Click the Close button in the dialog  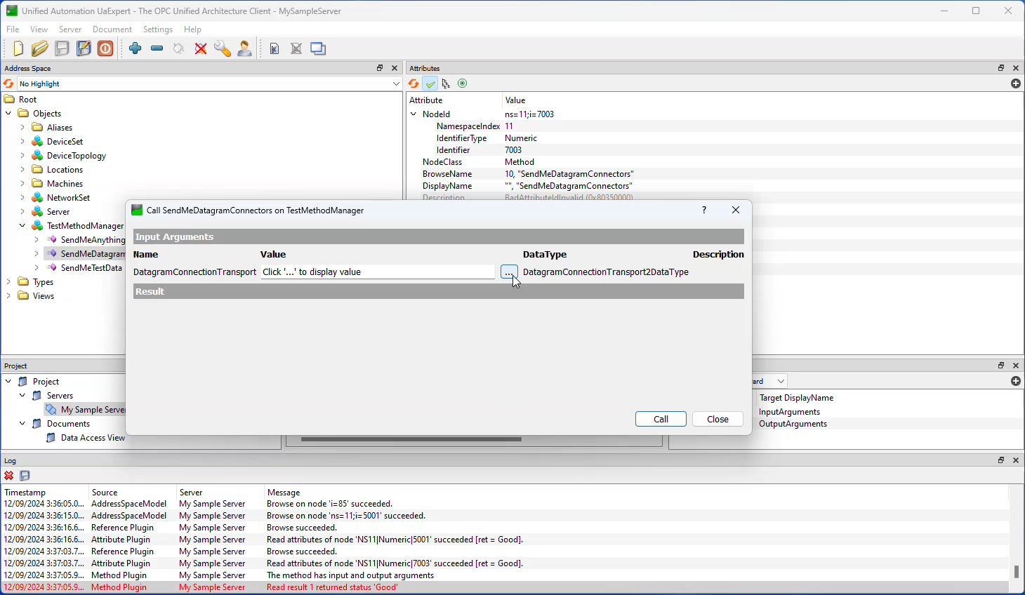[x=717, y=419]
